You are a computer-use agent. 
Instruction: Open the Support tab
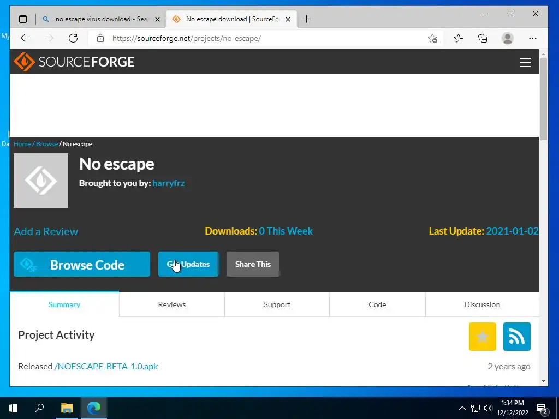pyautogui.click(x=277, y=304)
